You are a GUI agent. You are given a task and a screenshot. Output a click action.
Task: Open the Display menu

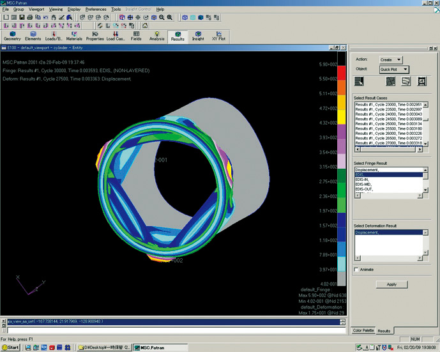tap(74, 9)
